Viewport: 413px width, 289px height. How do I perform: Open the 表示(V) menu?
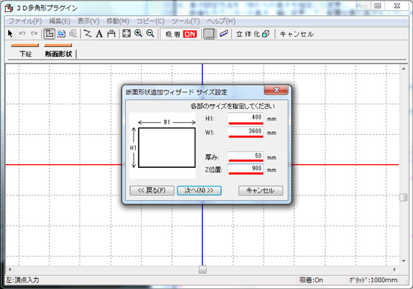click(x=88, y=21)
